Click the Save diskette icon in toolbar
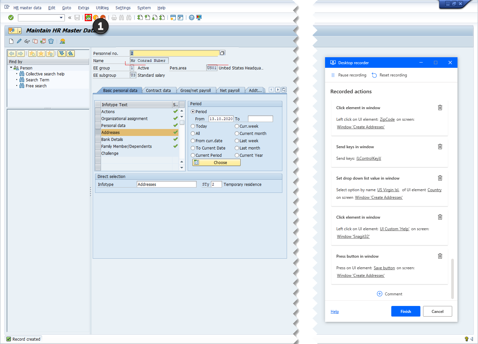 pos(77,18)
